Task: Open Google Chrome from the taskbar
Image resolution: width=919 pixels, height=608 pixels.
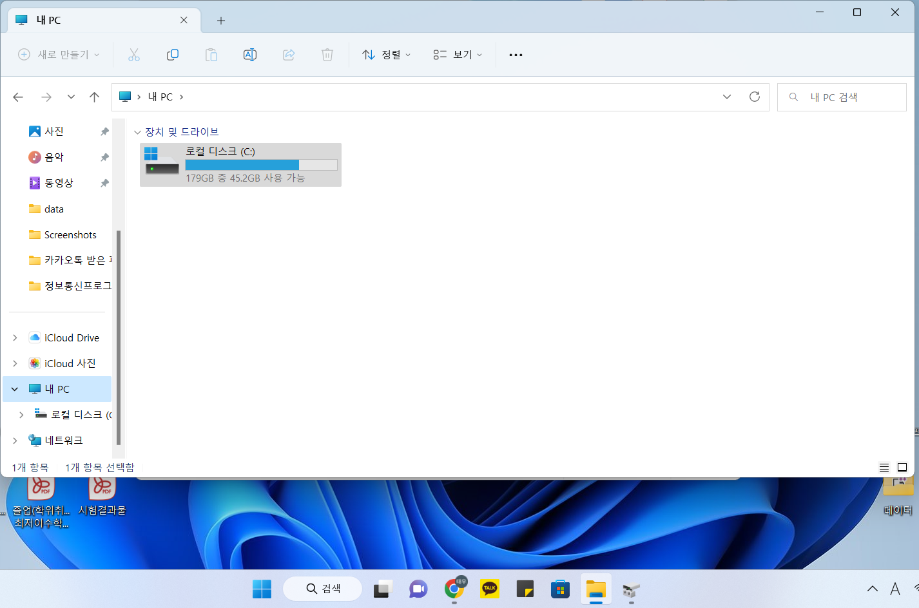Action: coord(455,589)
